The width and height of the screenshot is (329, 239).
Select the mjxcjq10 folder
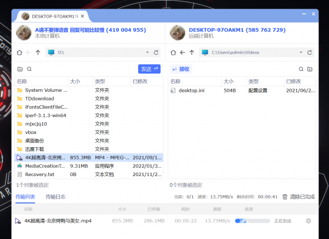click(x=89, y=124)
